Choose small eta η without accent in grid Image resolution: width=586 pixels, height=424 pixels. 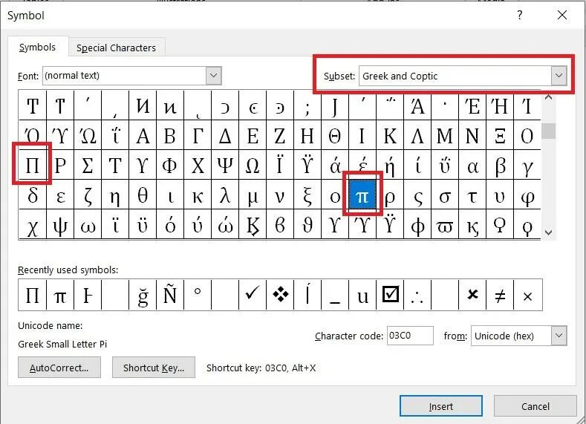click(115, 195)
